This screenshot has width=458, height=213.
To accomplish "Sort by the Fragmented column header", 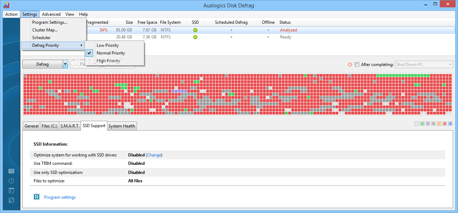I will coord(97,22).
